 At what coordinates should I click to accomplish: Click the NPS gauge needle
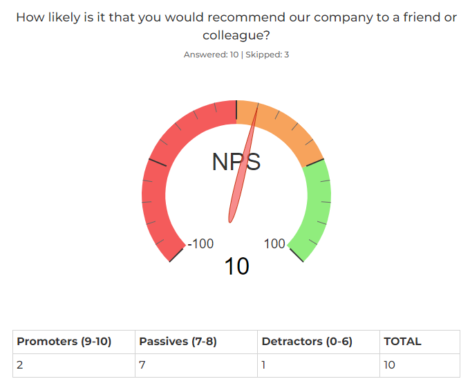point(243,163)
